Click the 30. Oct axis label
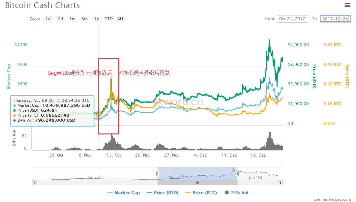This screenshot has width=356, height=202. (x=56, y=155)
